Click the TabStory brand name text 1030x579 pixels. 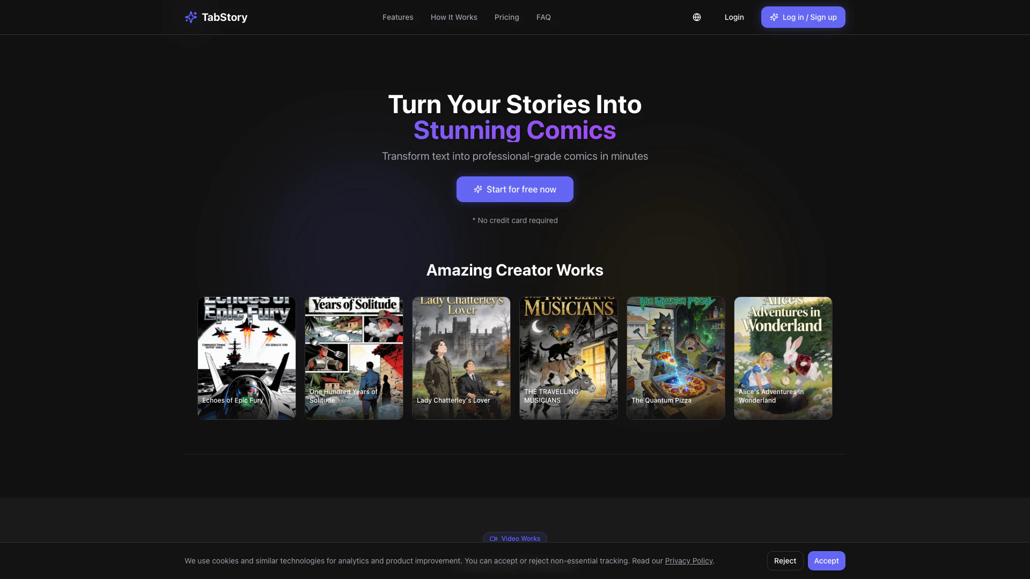coord(224,17)
